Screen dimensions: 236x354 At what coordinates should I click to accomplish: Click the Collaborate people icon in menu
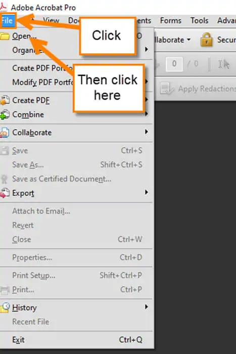point(5,132)
